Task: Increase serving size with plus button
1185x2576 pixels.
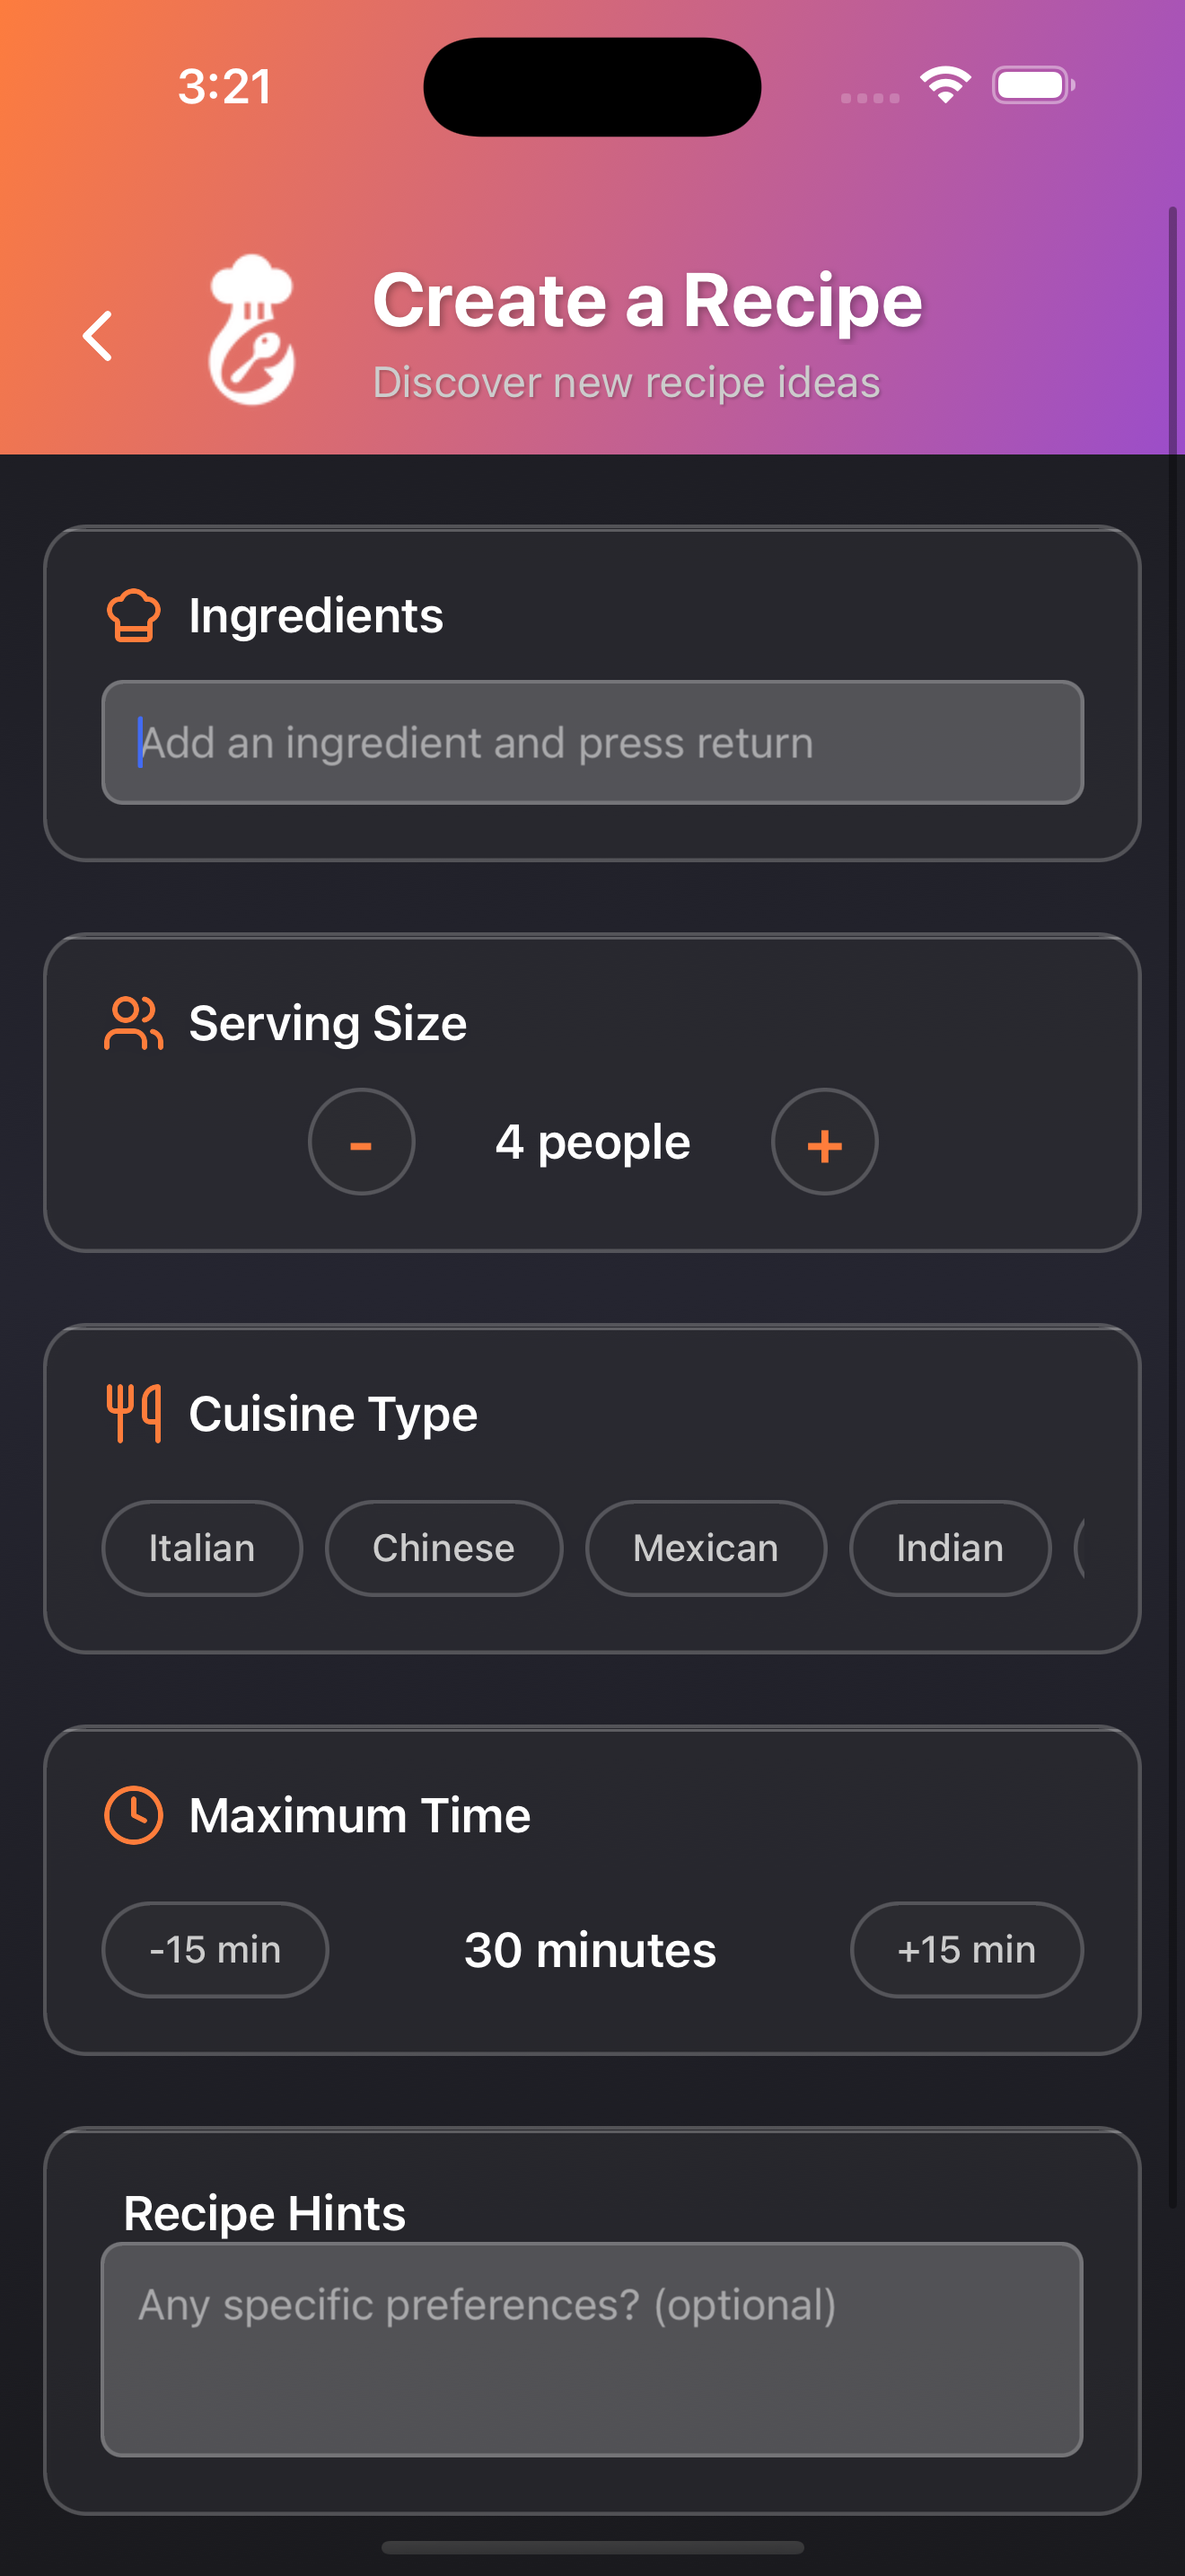Action: pyautogui.click(x=824, y=1142)
